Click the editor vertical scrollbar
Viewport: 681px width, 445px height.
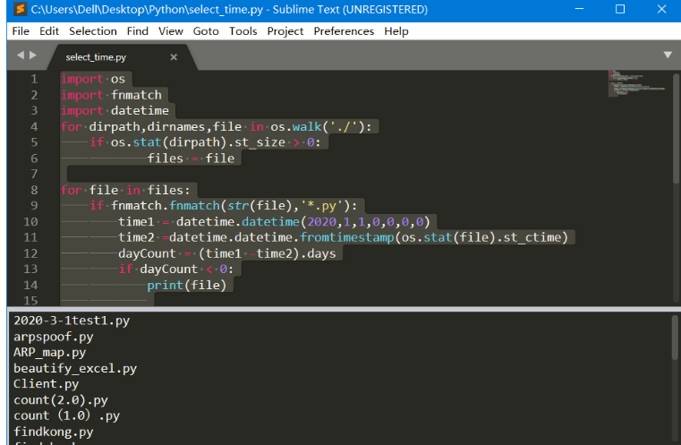tap(676, 128)
